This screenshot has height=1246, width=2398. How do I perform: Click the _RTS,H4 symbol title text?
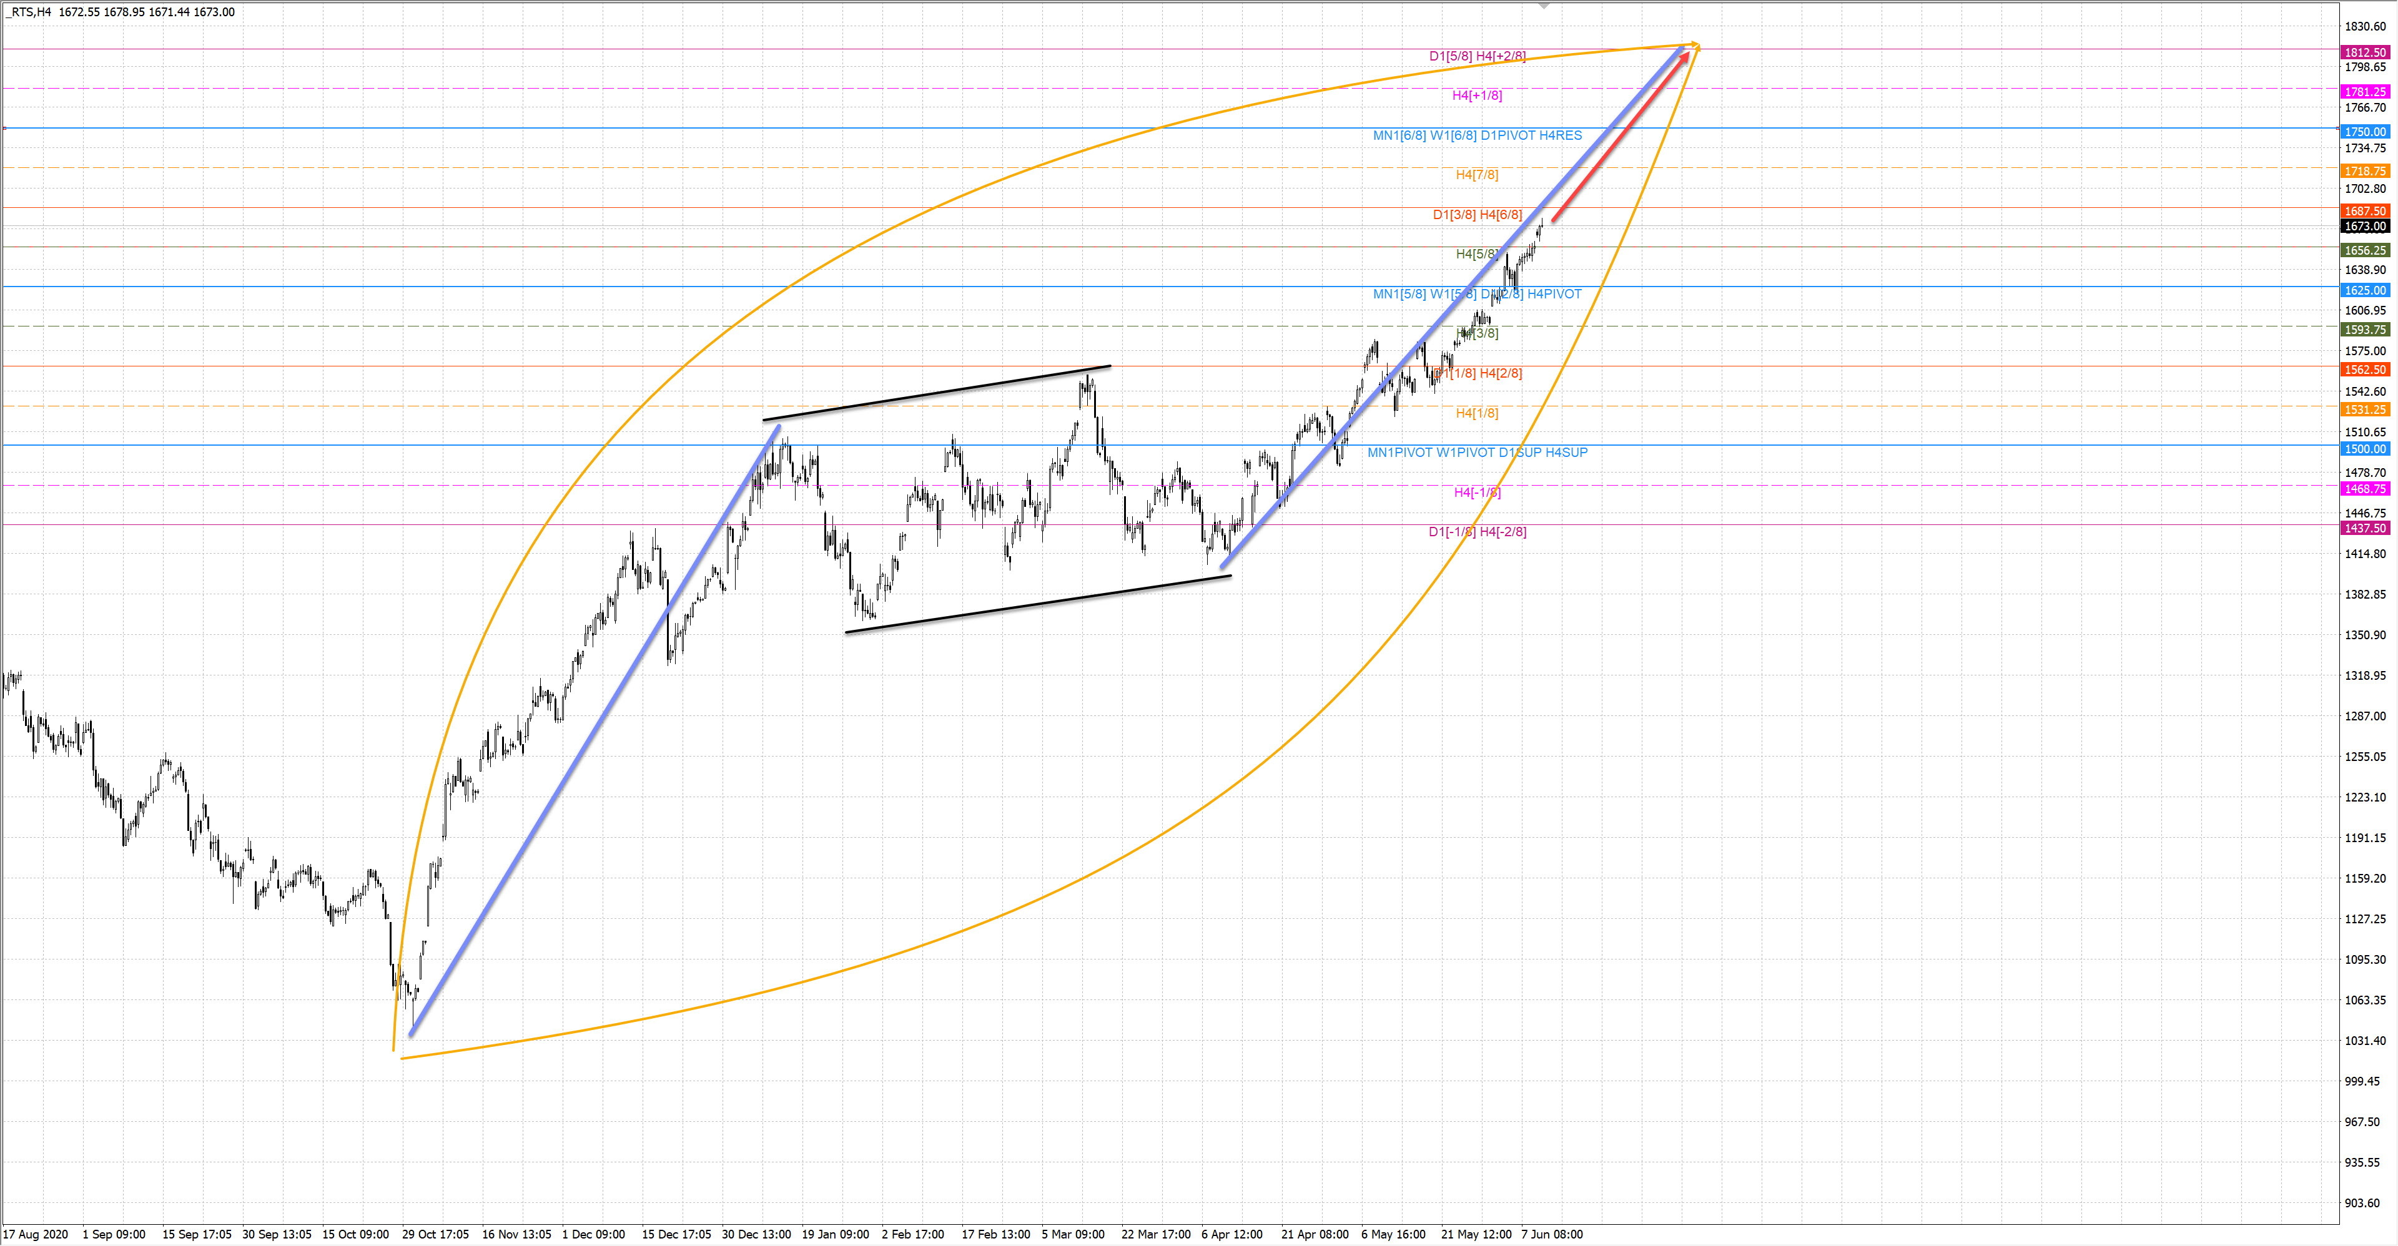[x=27, y=12]
